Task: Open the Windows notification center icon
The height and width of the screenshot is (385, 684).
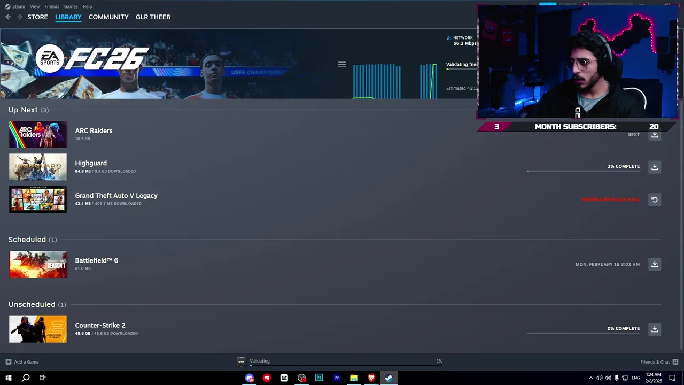Action: point(672,378)
